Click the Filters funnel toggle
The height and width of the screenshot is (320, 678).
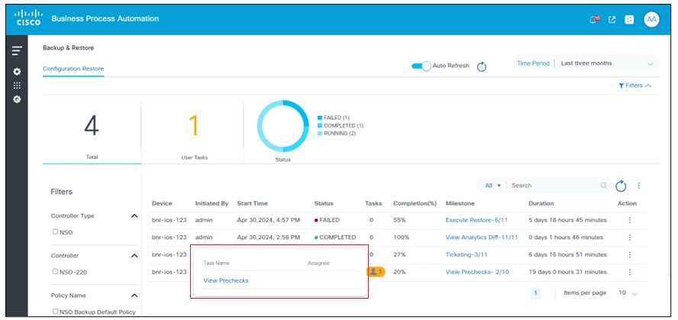coord(634,86)
